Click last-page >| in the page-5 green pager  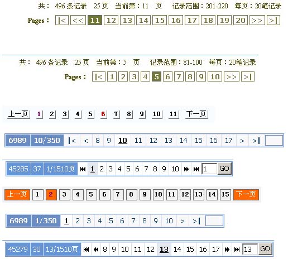point(248,76)
